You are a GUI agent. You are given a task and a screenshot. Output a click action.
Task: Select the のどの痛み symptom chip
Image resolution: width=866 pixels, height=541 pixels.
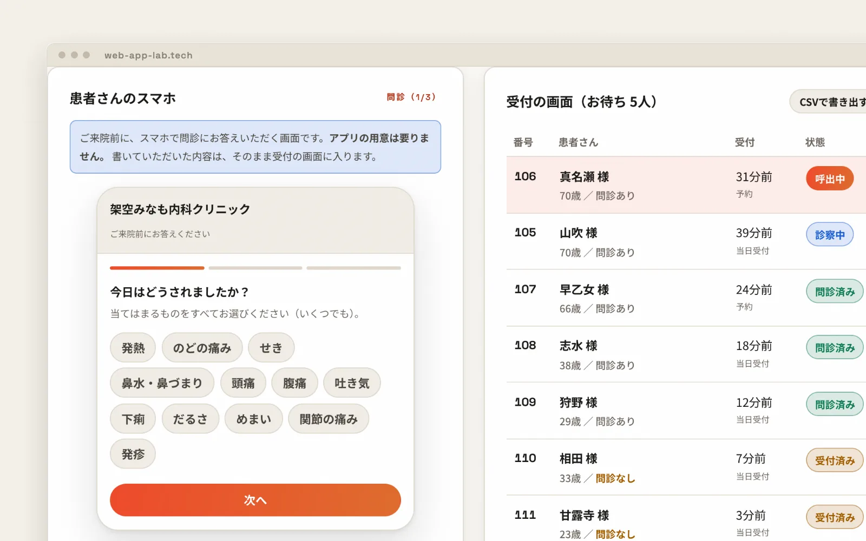(x=202, y=348)
